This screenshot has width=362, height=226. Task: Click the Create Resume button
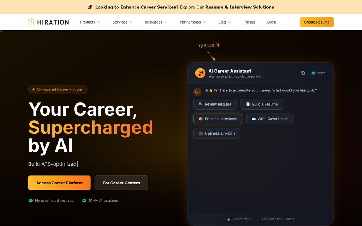coord(317,22)
